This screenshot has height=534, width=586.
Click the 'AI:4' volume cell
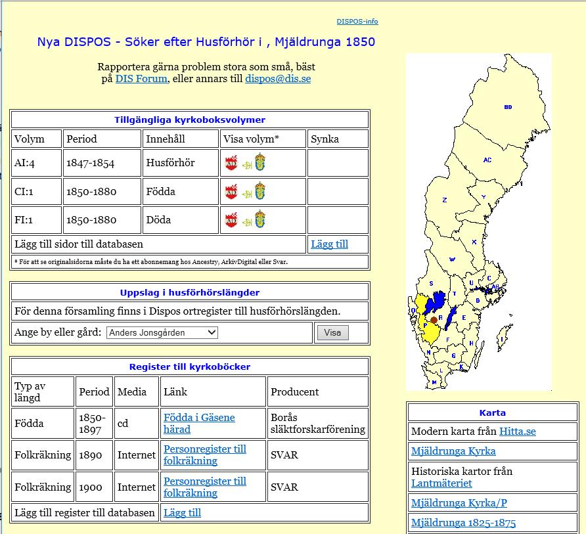(36, 163)
